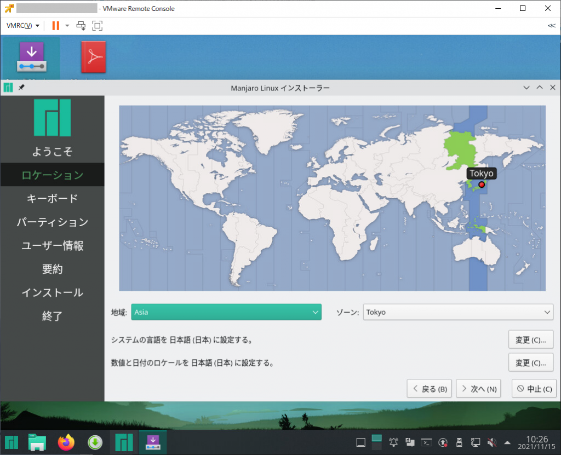
Task: Pin the installer window on all desktops
Action: (21, 87)
